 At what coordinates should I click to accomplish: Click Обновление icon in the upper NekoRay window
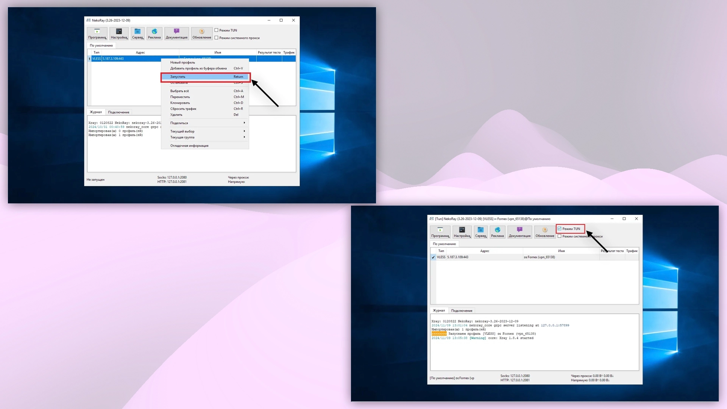click(x=201, y=34)
